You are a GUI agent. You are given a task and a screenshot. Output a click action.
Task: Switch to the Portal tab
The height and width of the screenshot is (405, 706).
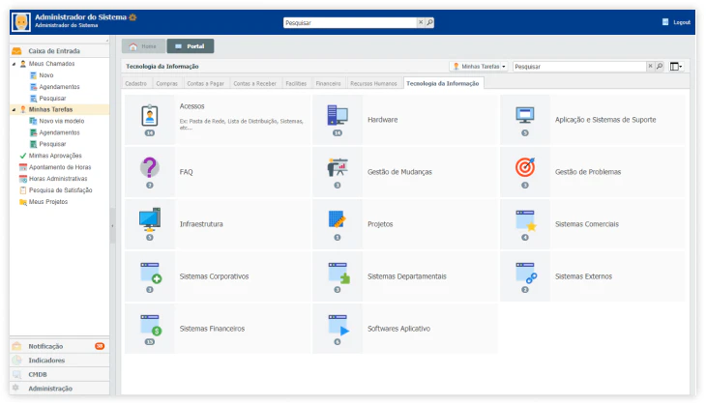[191, 46]
